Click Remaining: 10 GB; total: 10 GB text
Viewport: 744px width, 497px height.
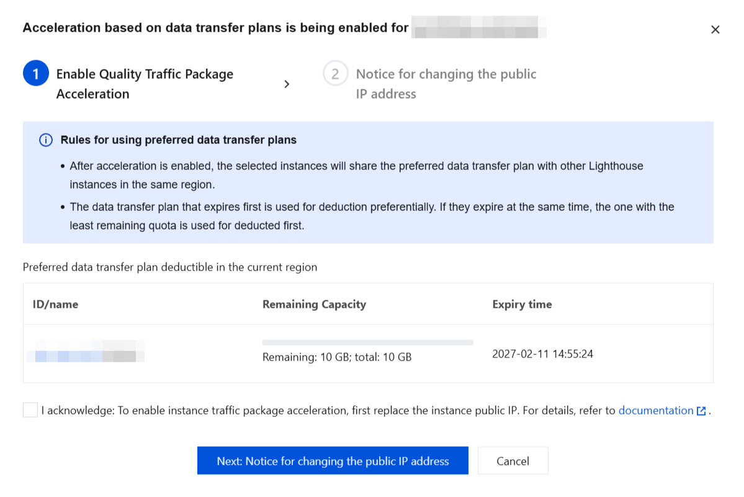click(337, 357)
